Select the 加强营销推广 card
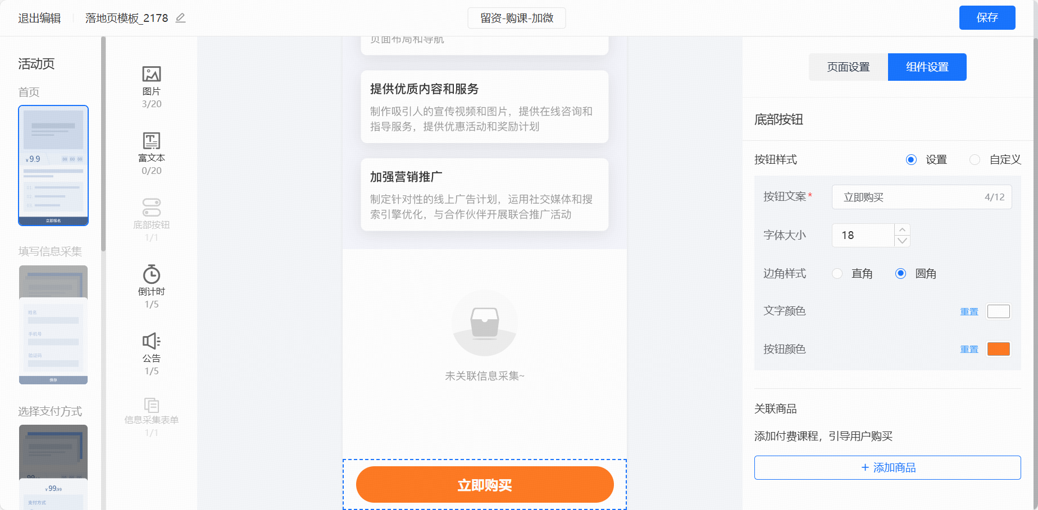1038x510 pixels. point(485,195)
